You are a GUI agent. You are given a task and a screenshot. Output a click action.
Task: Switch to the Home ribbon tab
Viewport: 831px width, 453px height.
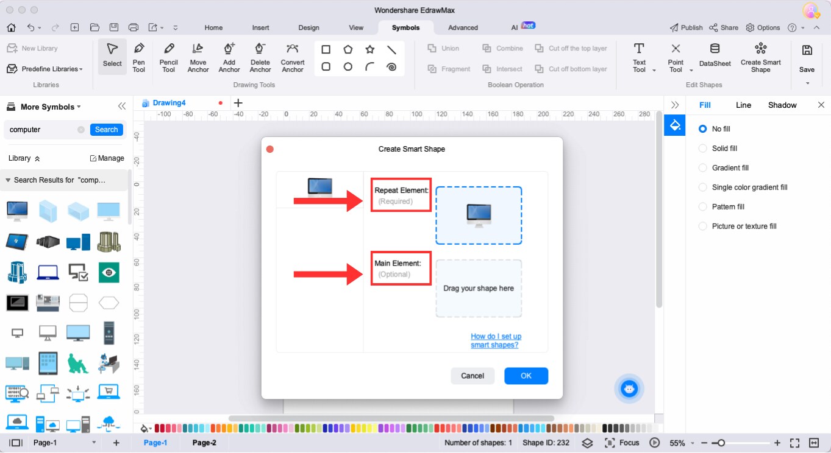click(213, 28)
